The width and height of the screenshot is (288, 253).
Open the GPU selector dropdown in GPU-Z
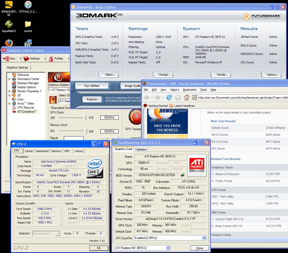coord(168,248)
